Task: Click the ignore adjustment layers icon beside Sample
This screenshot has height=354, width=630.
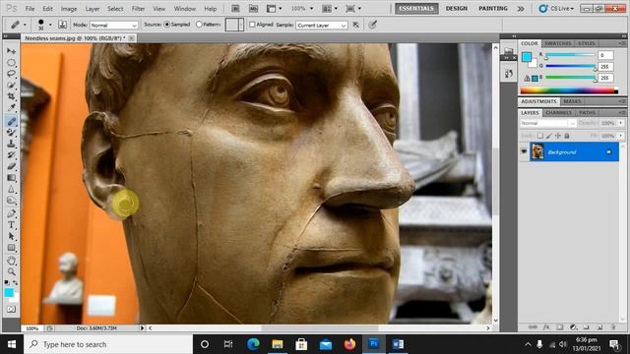Action: coord(356,25)
